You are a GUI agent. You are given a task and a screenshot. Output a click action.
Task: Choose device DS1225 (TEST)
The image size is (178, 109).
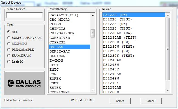click(x=134, y=28)
